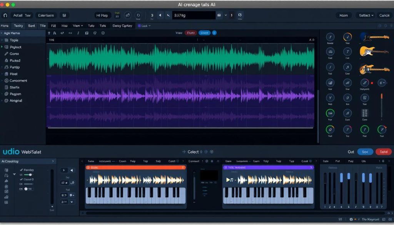Open the Best menu tab
The image size is (394, 225).
[x=32, y=26]
